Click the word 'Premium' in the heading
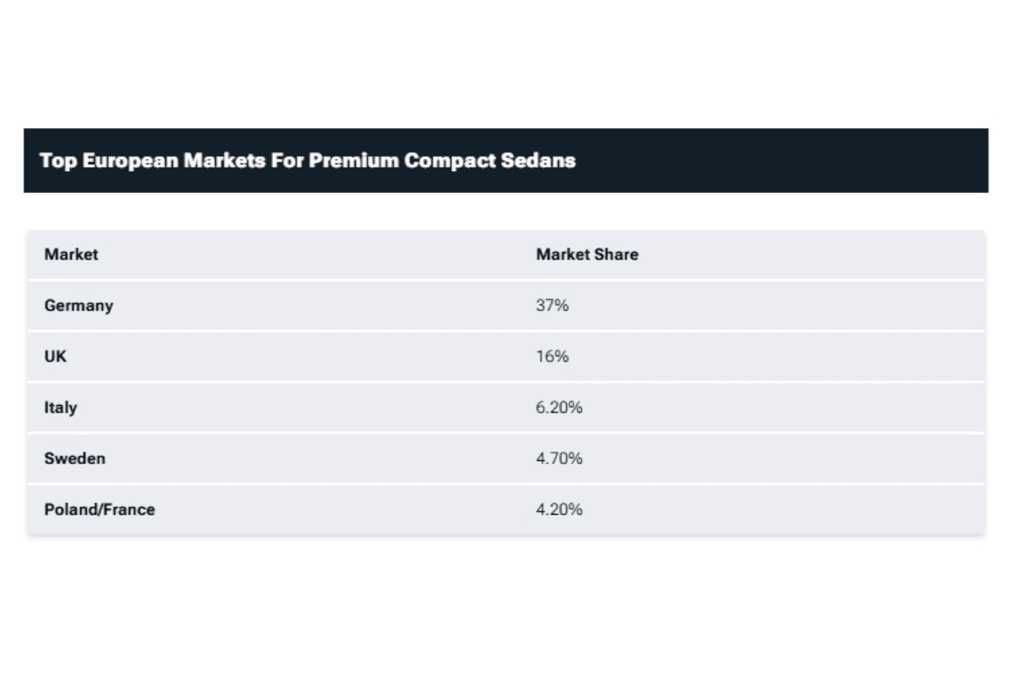 (353, 160)
